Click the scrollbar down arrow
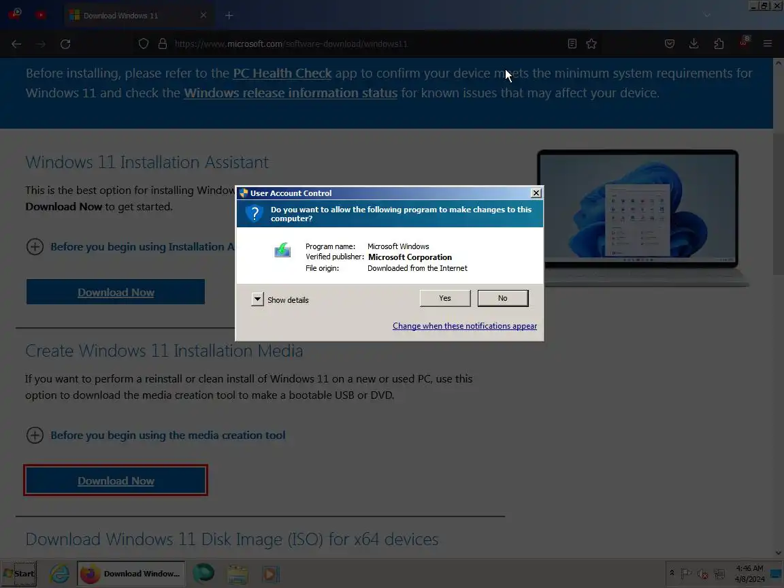 pos(778,553)
